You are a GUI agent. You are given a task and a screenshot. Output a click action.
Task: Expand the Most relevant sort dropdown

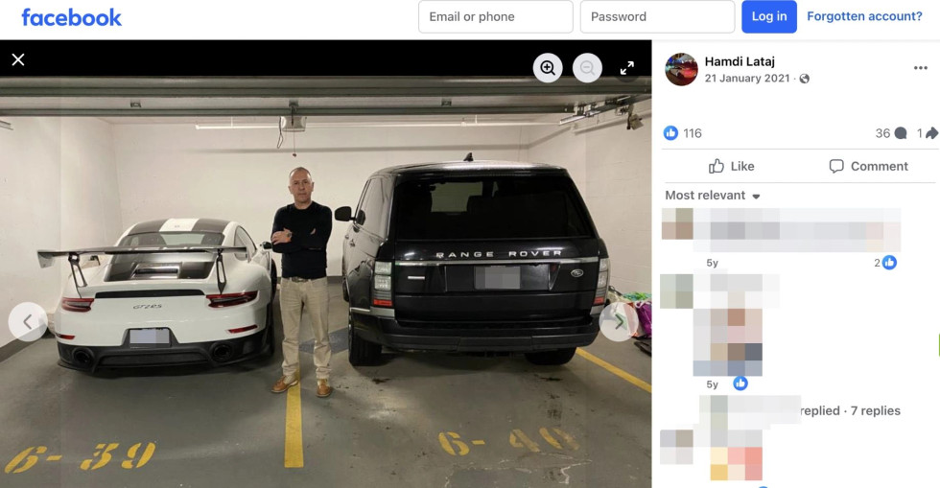[x=712, y=196]
